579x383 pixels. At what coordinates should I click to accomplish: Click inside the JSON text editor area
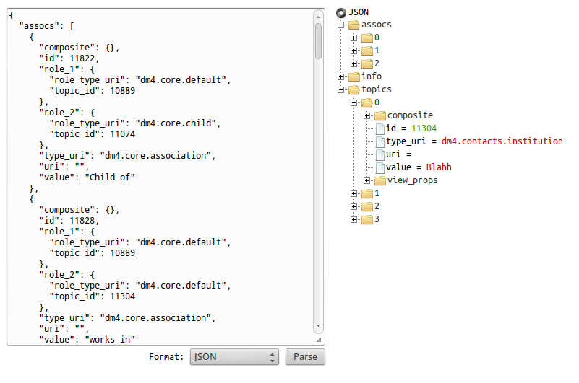pos(159,180)
